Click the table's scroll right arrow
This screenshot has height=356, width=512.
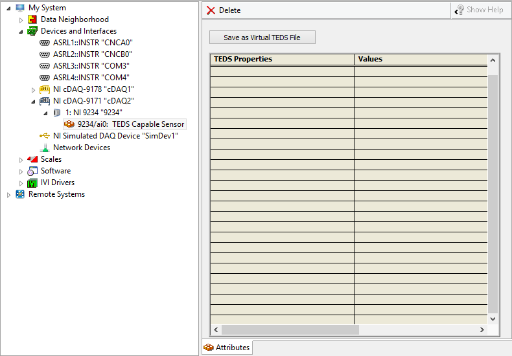(482, 330)
